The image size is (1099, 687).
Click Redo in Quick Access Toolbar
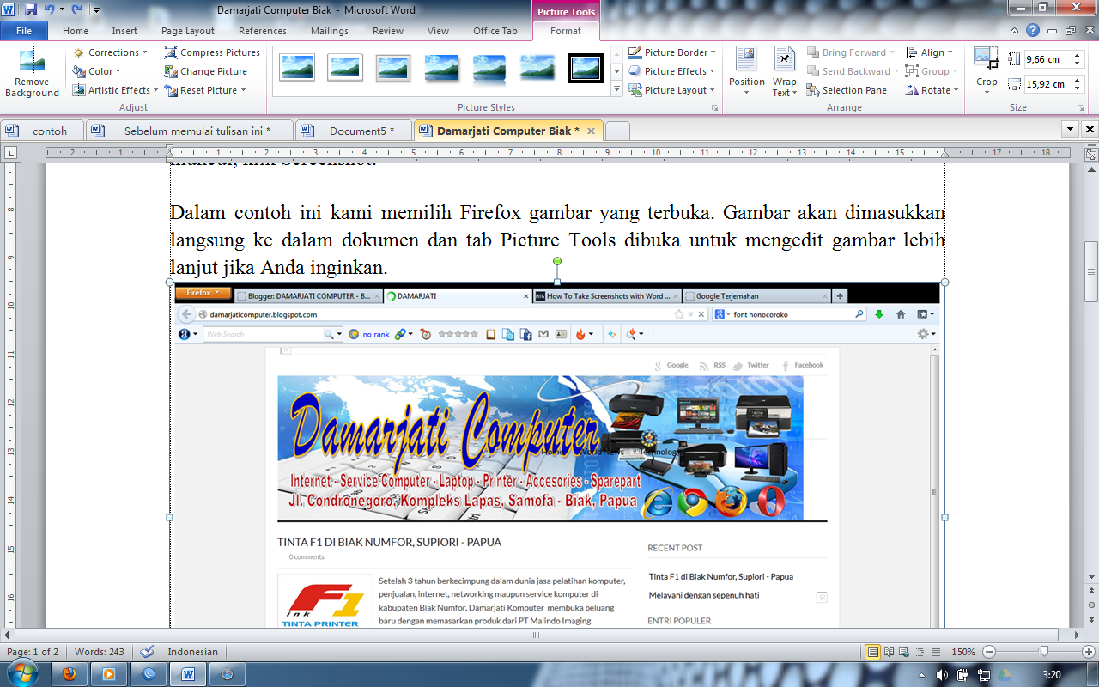pyautogui.click(x=76, y=10)
